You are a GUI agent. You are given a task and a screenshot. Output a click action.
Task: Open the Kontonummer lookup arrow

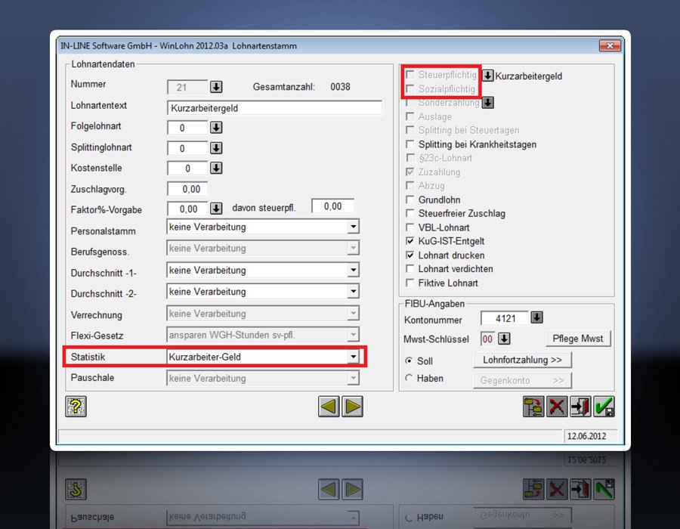coord(536,317)
